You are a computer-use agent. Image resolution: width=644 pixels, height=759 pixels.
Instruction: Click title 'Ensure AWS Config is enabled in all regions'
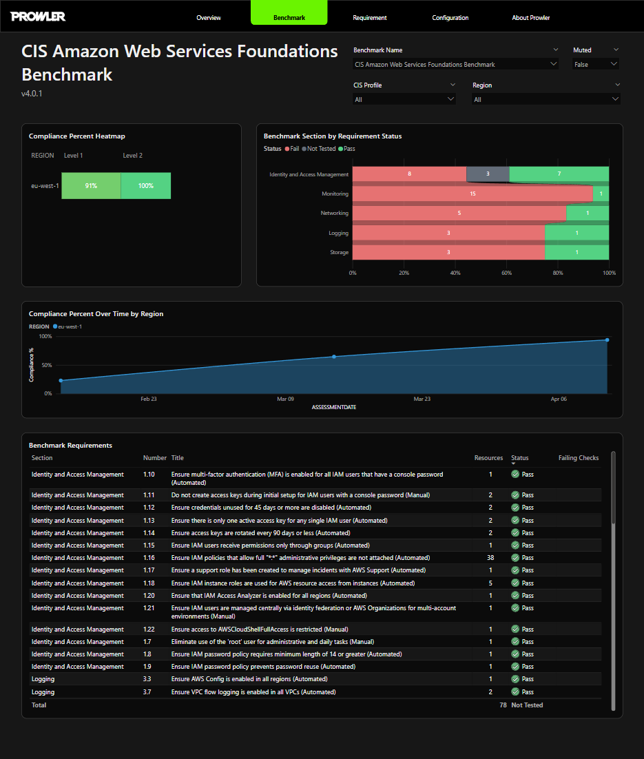coord(249,680)
